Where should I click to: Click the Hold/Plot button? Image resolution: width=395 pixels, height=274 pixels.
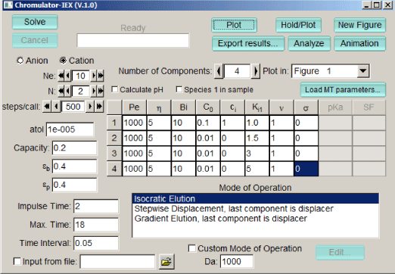pyautogui.click(x=298, y=25)
